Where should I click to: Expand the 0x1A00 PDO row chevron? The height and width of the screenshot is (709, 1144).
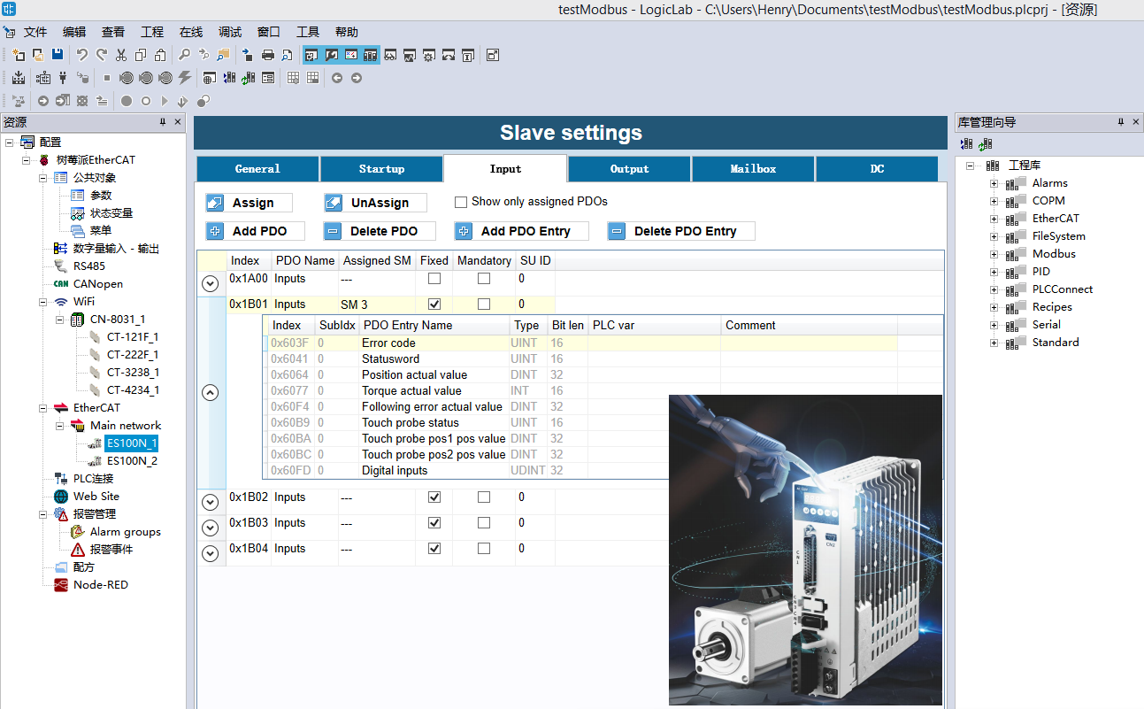click(211, 284)
